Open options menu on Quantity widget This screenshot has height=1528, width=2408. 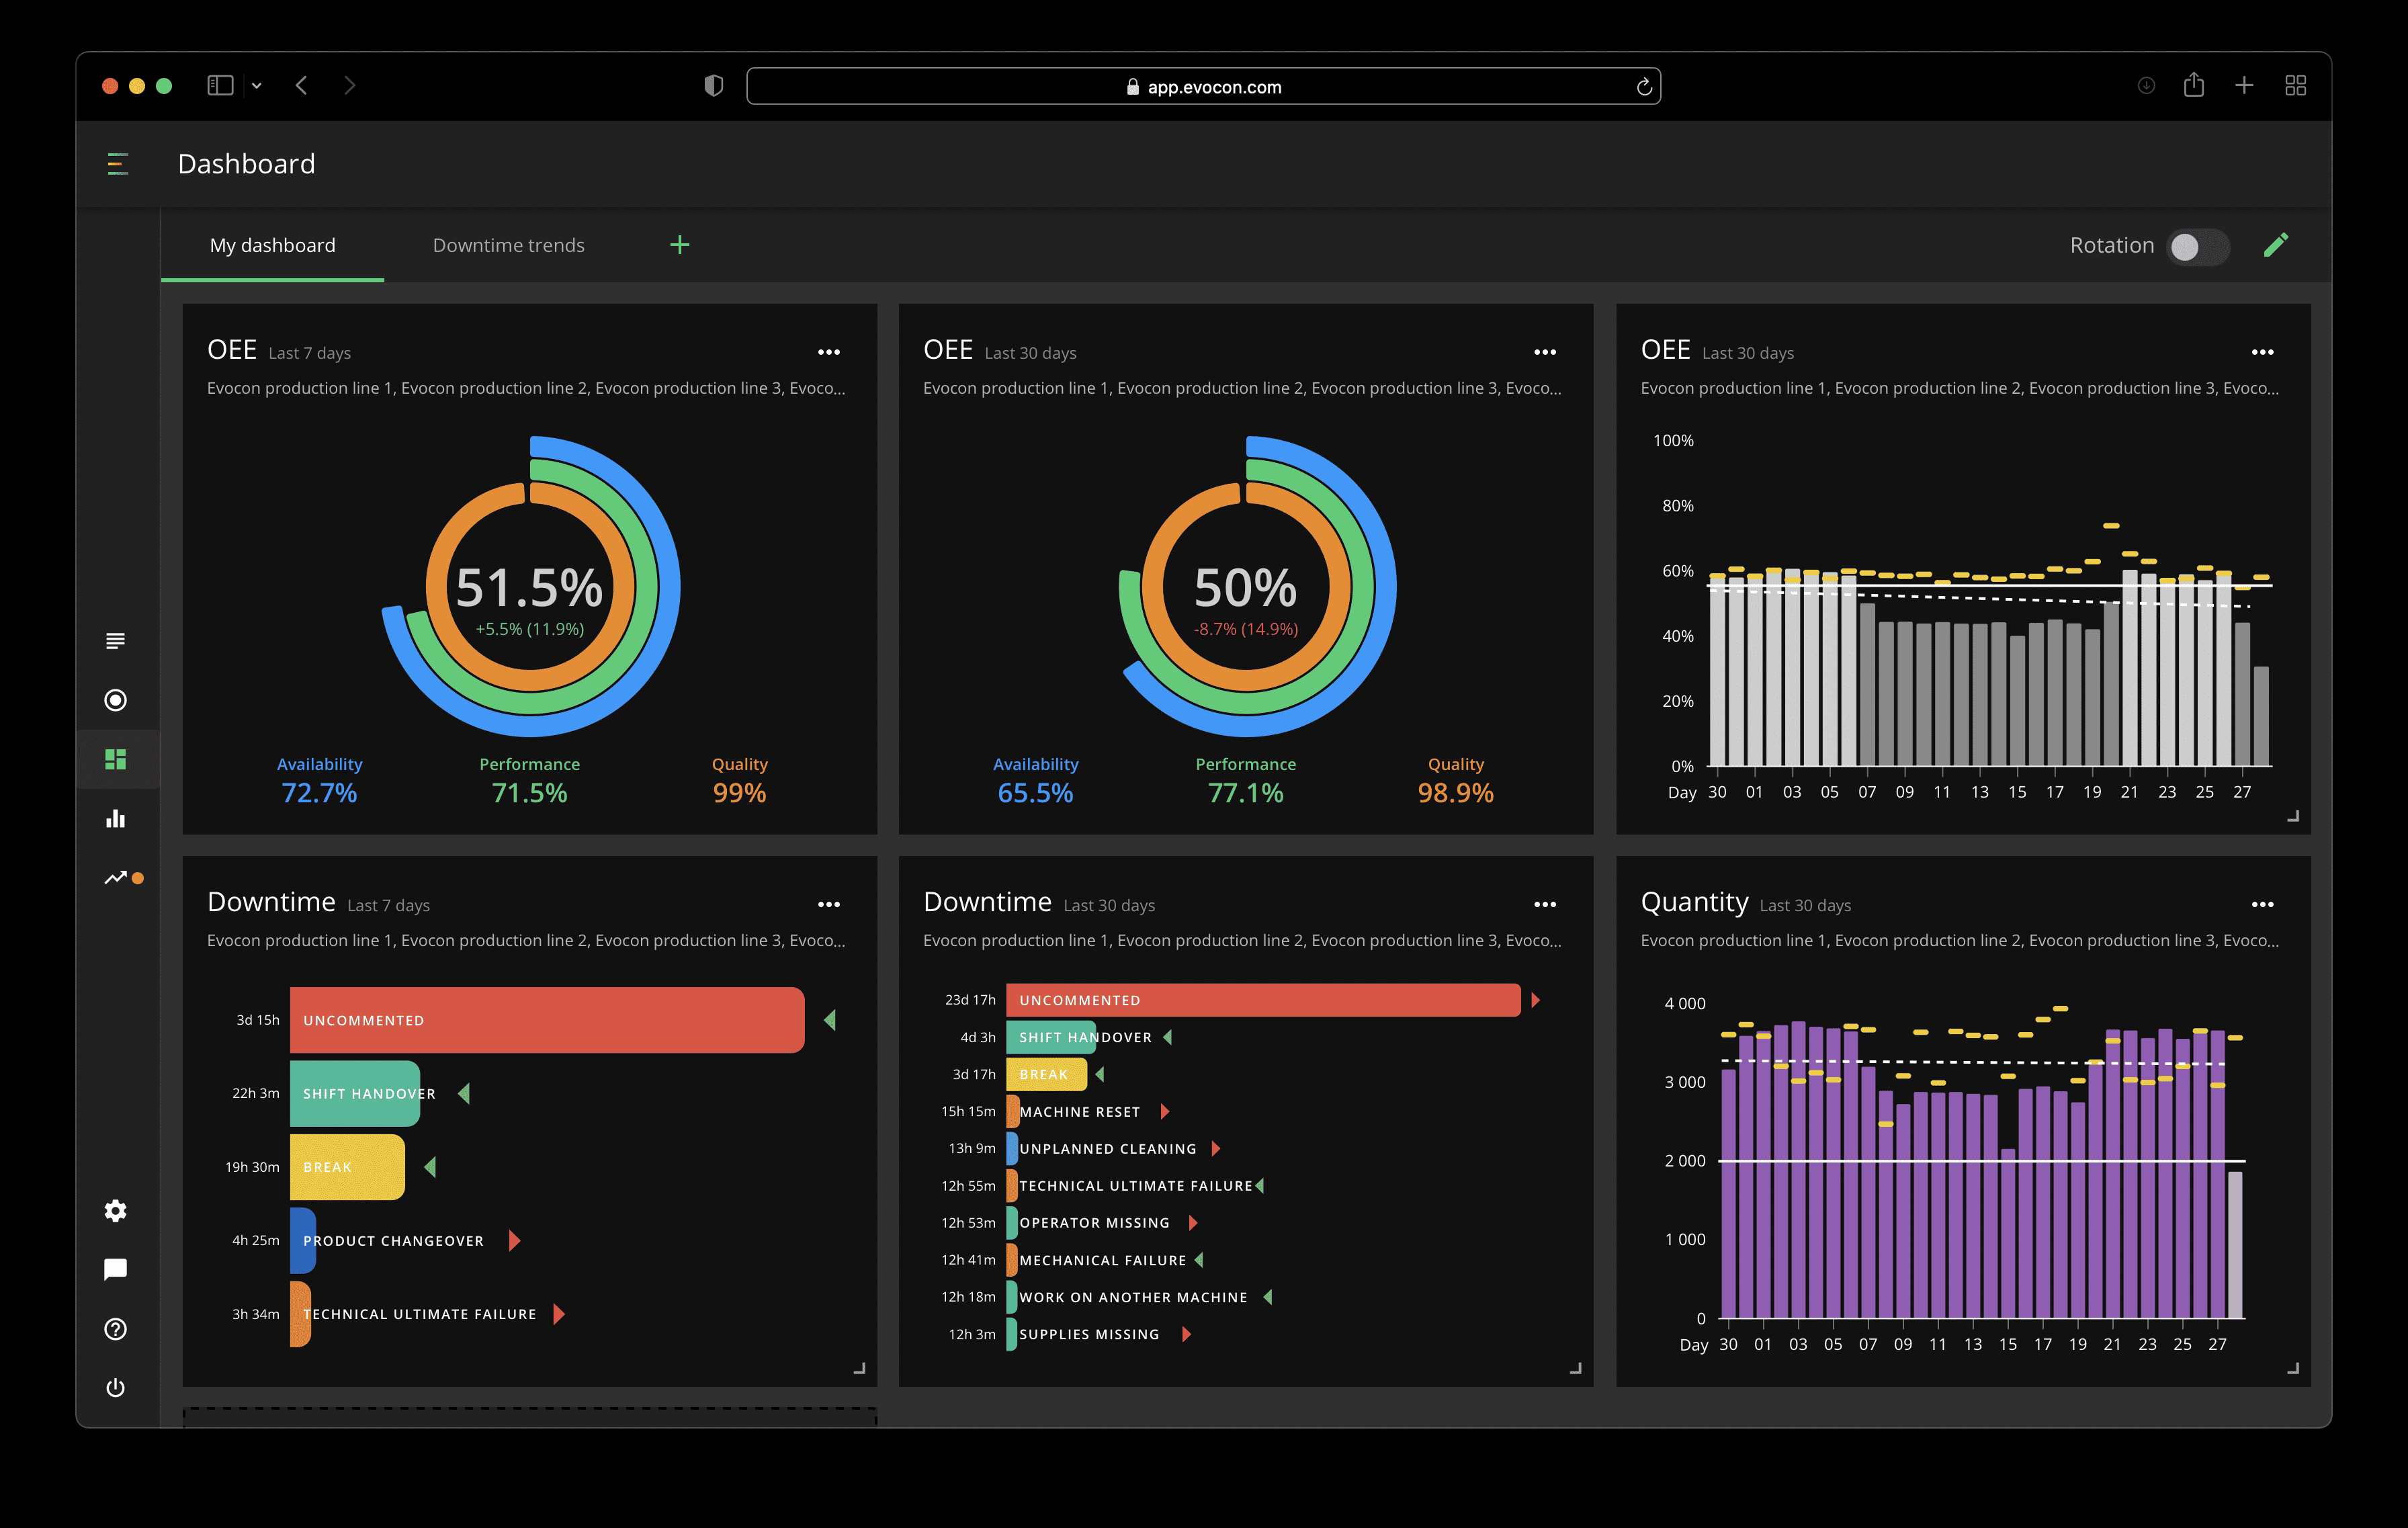pos(2262,904)
